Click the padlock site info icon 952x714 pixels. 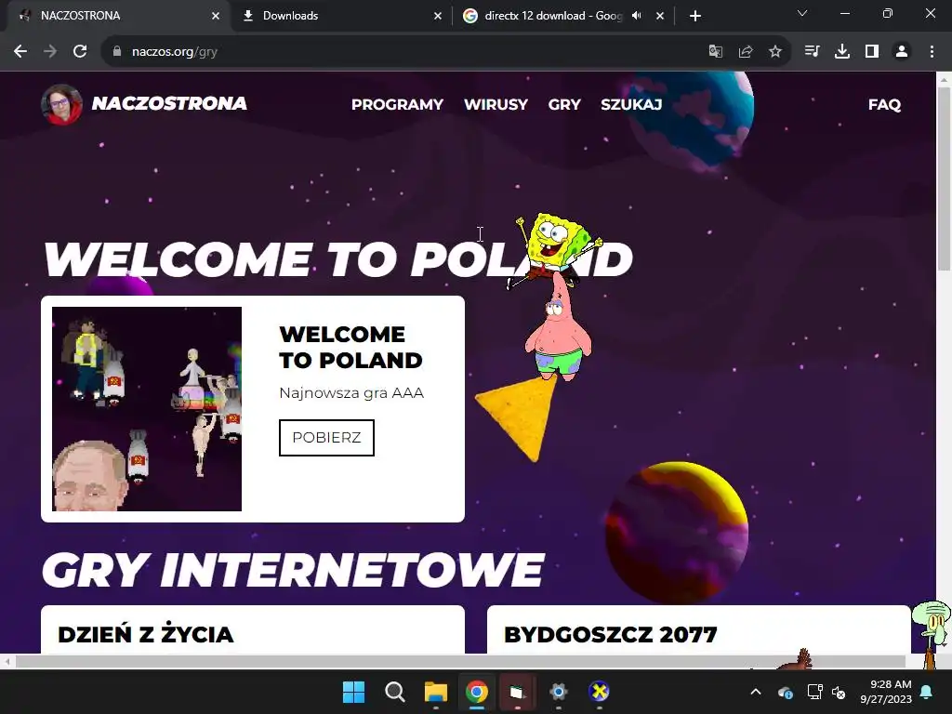pos(117,52)
